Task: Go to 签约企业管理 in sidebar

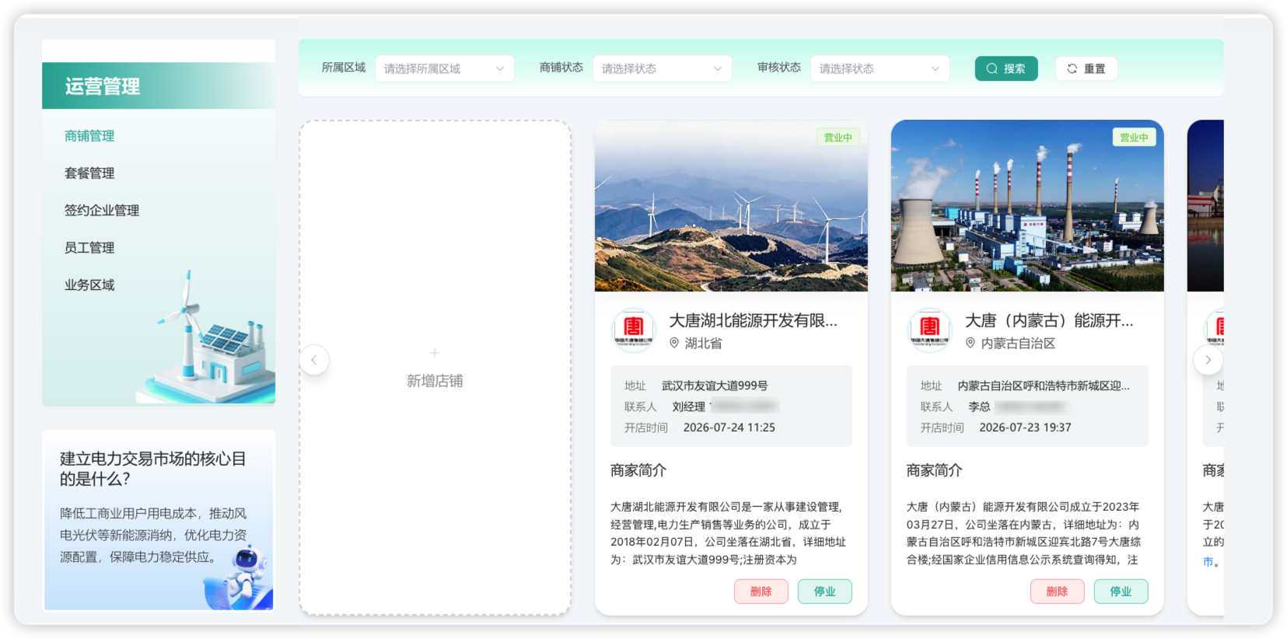Action: 102,211
